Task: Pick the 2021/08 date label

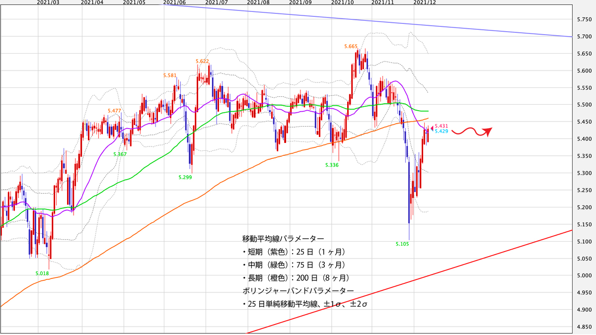Action: (x=258, y=2)
